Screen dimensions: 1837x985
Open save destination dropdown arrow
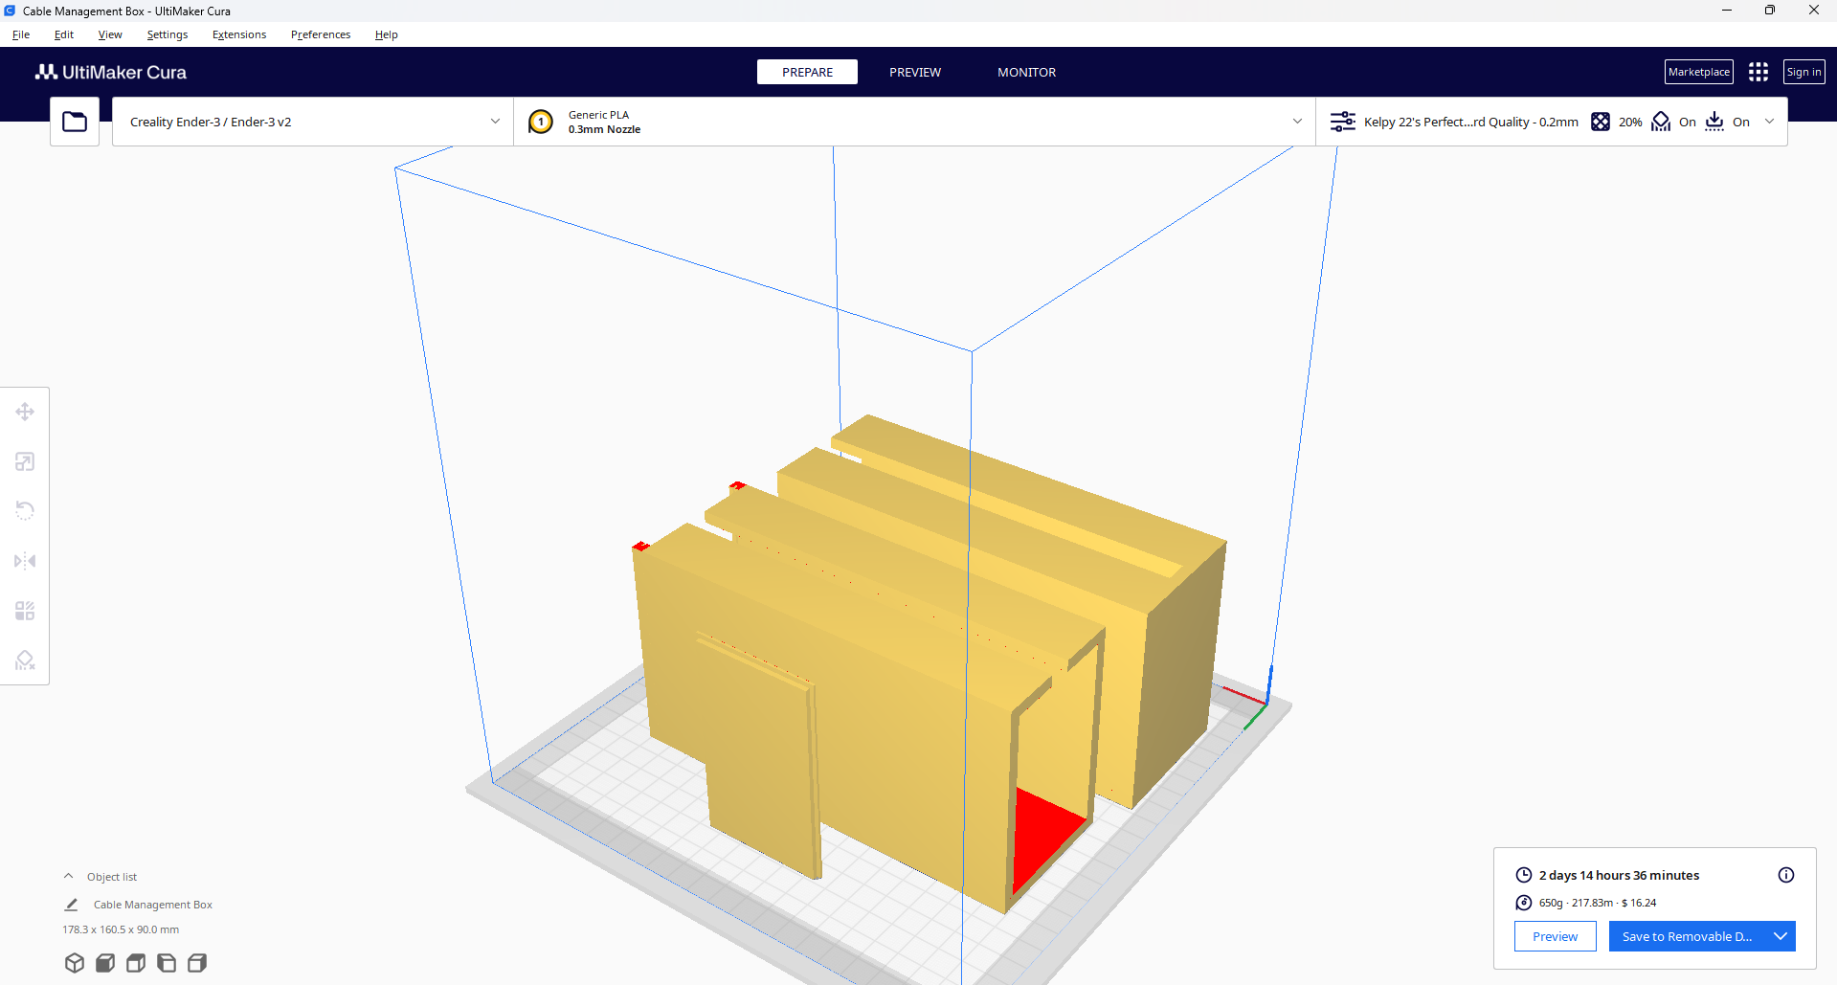coord(1781,936)
